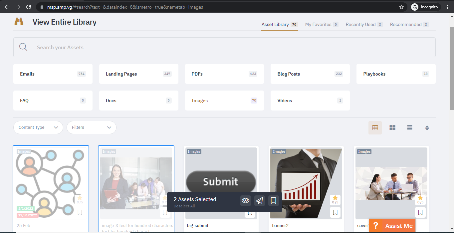Select the Docs category tile

[x=139, y=101]
